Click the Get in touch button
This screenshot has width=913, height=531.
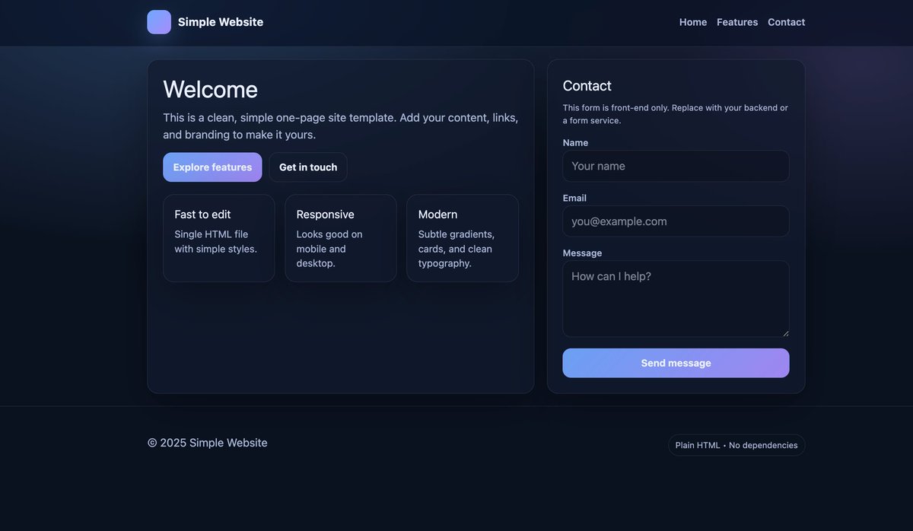308,167
